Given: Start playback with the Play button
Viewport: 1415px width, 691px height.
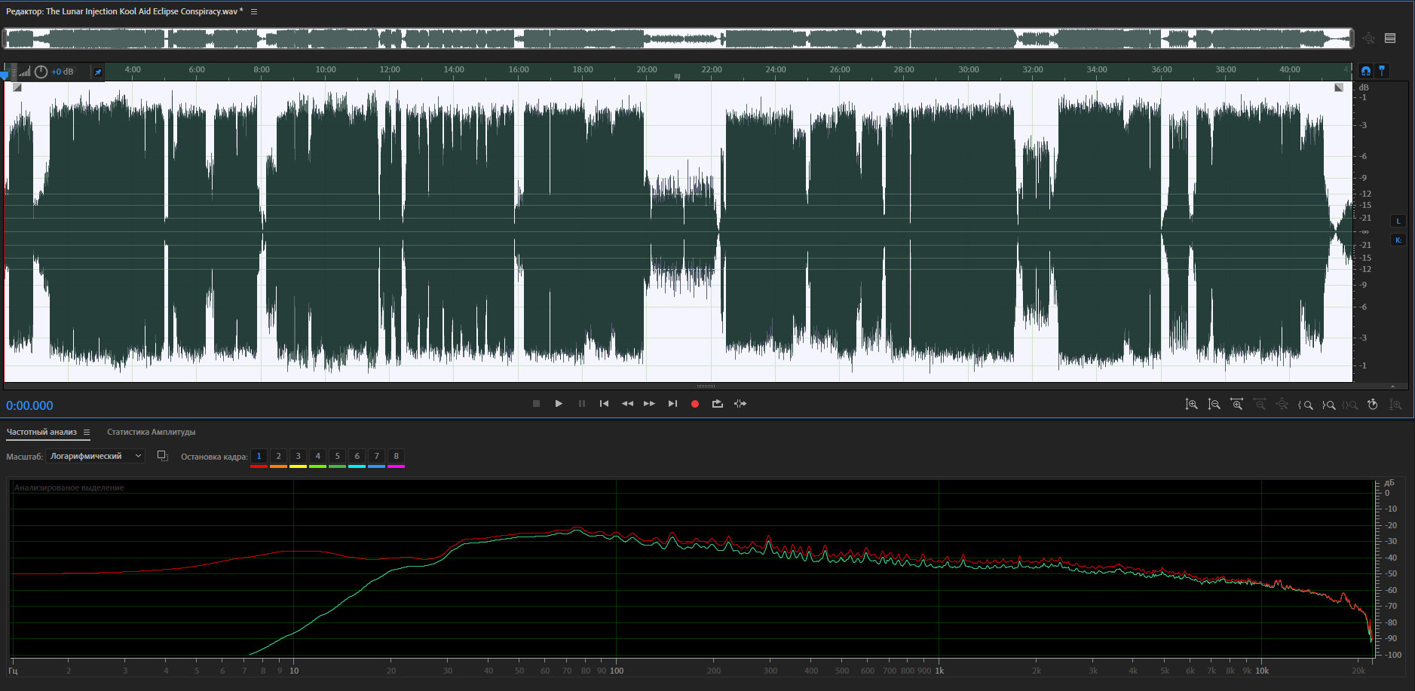Looking at the screenshot, I should pos(559,404).
